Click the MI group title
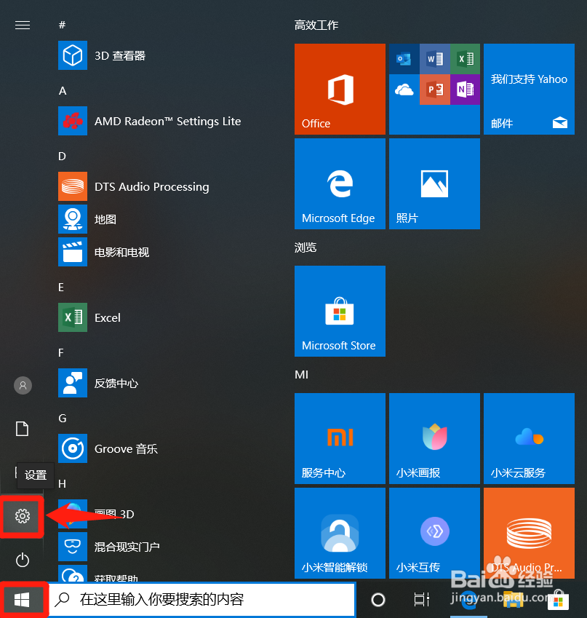This screenshot has height=618, width=587. coord(301,374)
